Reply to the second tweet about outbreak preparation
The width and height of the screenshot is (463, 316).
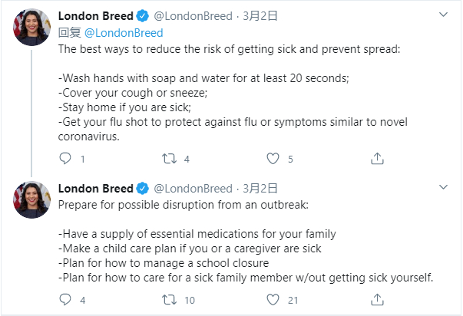(x=64, y=300)
